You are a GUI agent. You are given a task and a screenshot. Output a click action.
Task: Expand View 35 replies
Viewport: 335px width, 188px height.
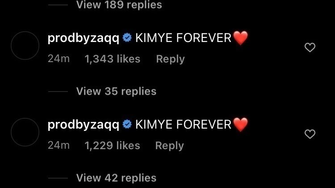(116, 91)
